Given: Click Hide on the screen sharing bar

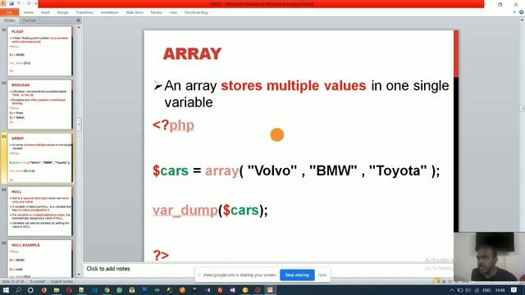Looking at the screenshot, I should click(x=322, y=275).
